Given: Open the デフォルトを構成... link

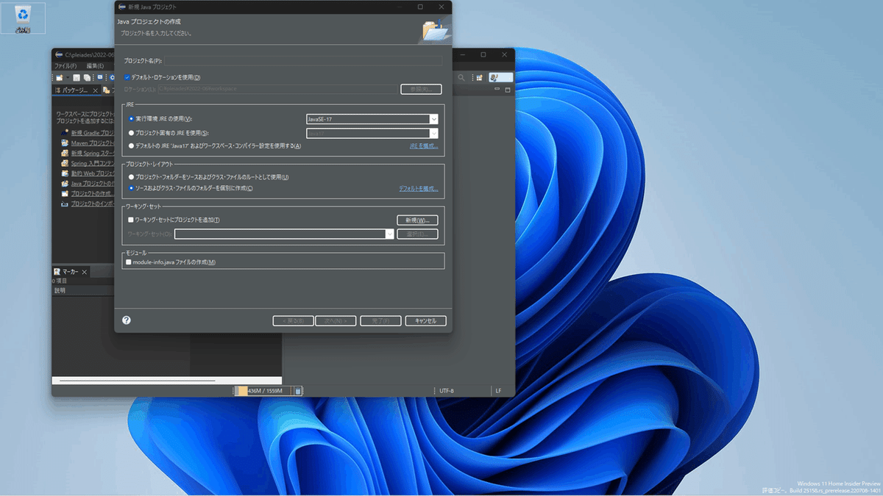Looking at the screenshot, I should pos(418,188).
